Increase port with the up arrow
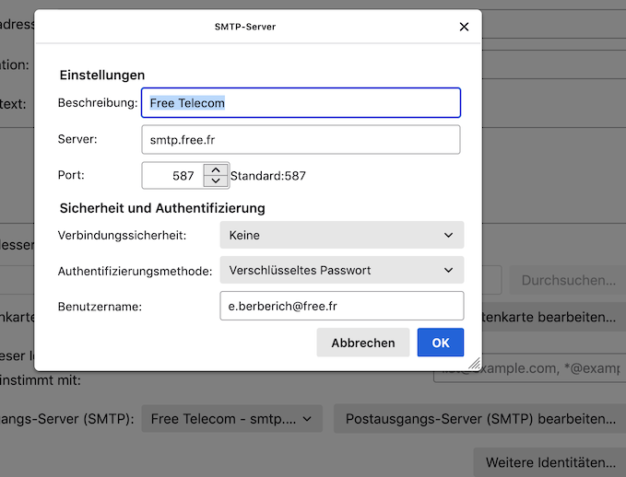The width and height of the screenshot is (626, 477). tap(216, 169)
